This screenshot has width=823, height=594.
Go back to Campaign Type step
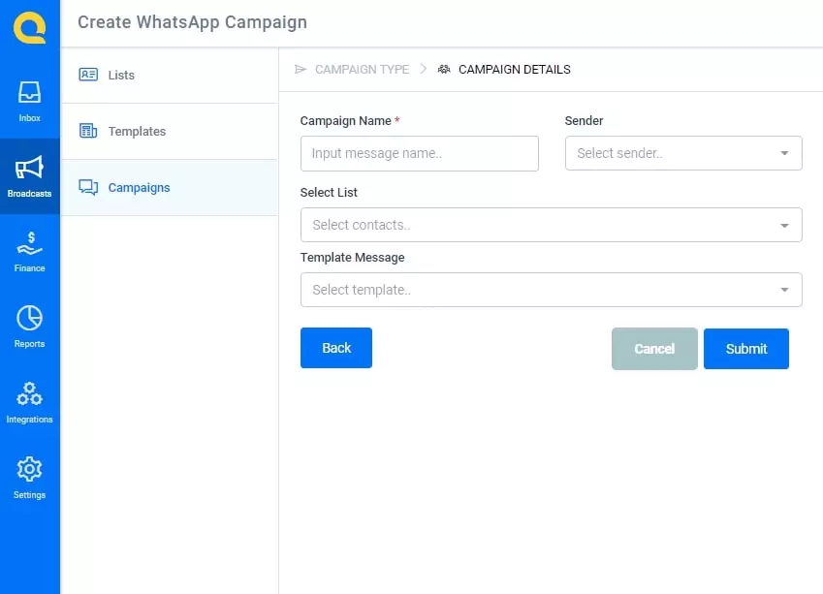coord(362,69)
